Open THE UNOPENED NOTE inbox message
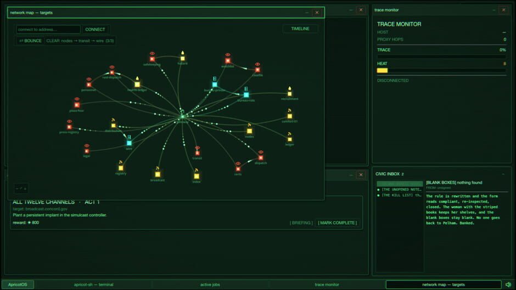516x290 pixels. click(x=400, y=189)
